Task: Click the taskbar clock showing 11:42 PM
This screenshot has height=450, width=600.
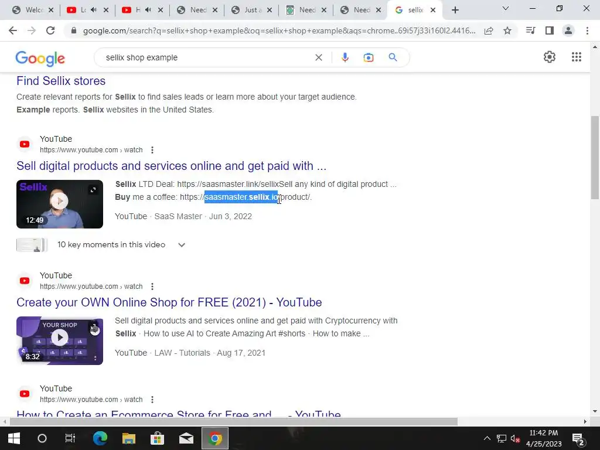Action: (544, 438)
